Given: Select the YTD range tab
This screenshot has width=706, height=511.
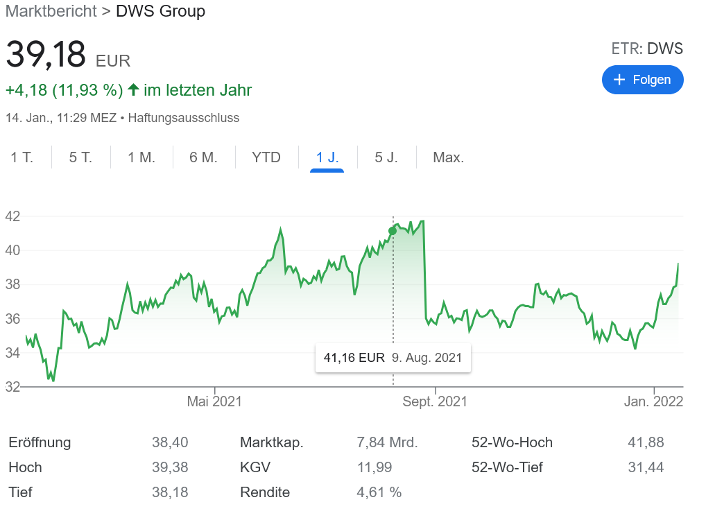Looking at the screenshot, I should tap(266, 157).
